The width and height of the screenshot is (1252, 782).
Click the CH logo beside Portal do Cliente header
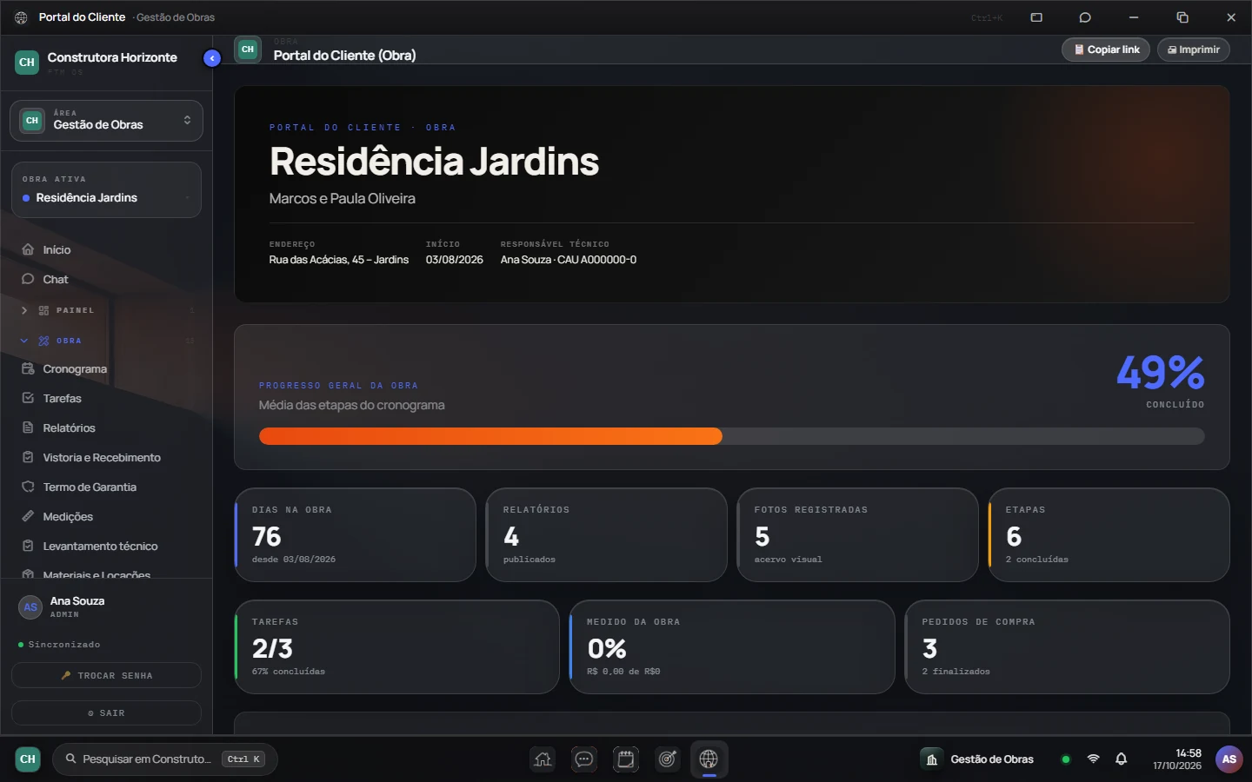point(248,50)
